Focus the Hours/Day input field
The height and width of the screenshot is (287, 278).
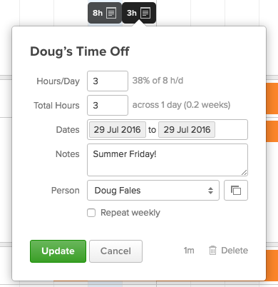pyautogui.click(x=108, y=81)
